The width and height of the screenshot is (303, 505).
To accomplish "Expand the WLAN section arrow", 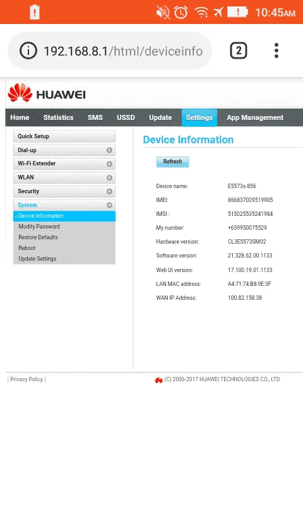I will tap(109, 177).
